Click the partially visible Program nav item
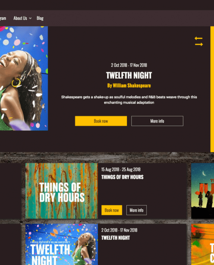This screenshot has width=214, height=265. click(x=3, y=18)
